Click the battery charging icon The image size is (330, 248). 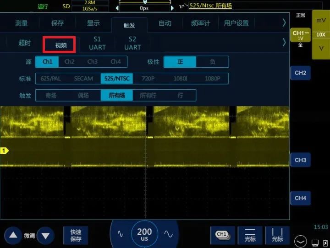325,243
